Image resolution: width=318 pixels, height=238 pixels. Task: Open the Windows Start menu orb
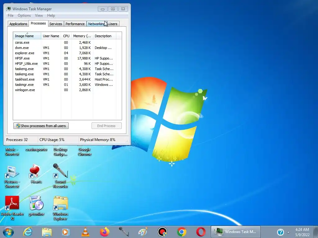(x=8, y=232)
